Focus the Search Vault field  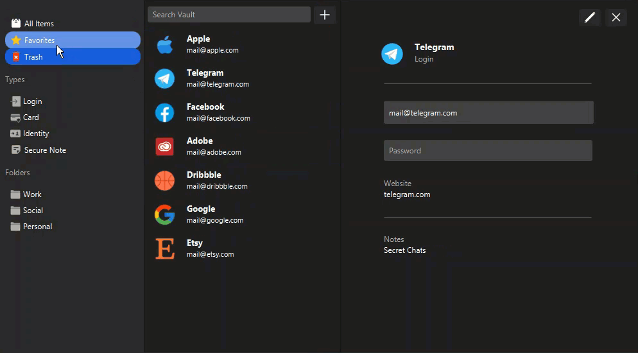tap(229, 15)
